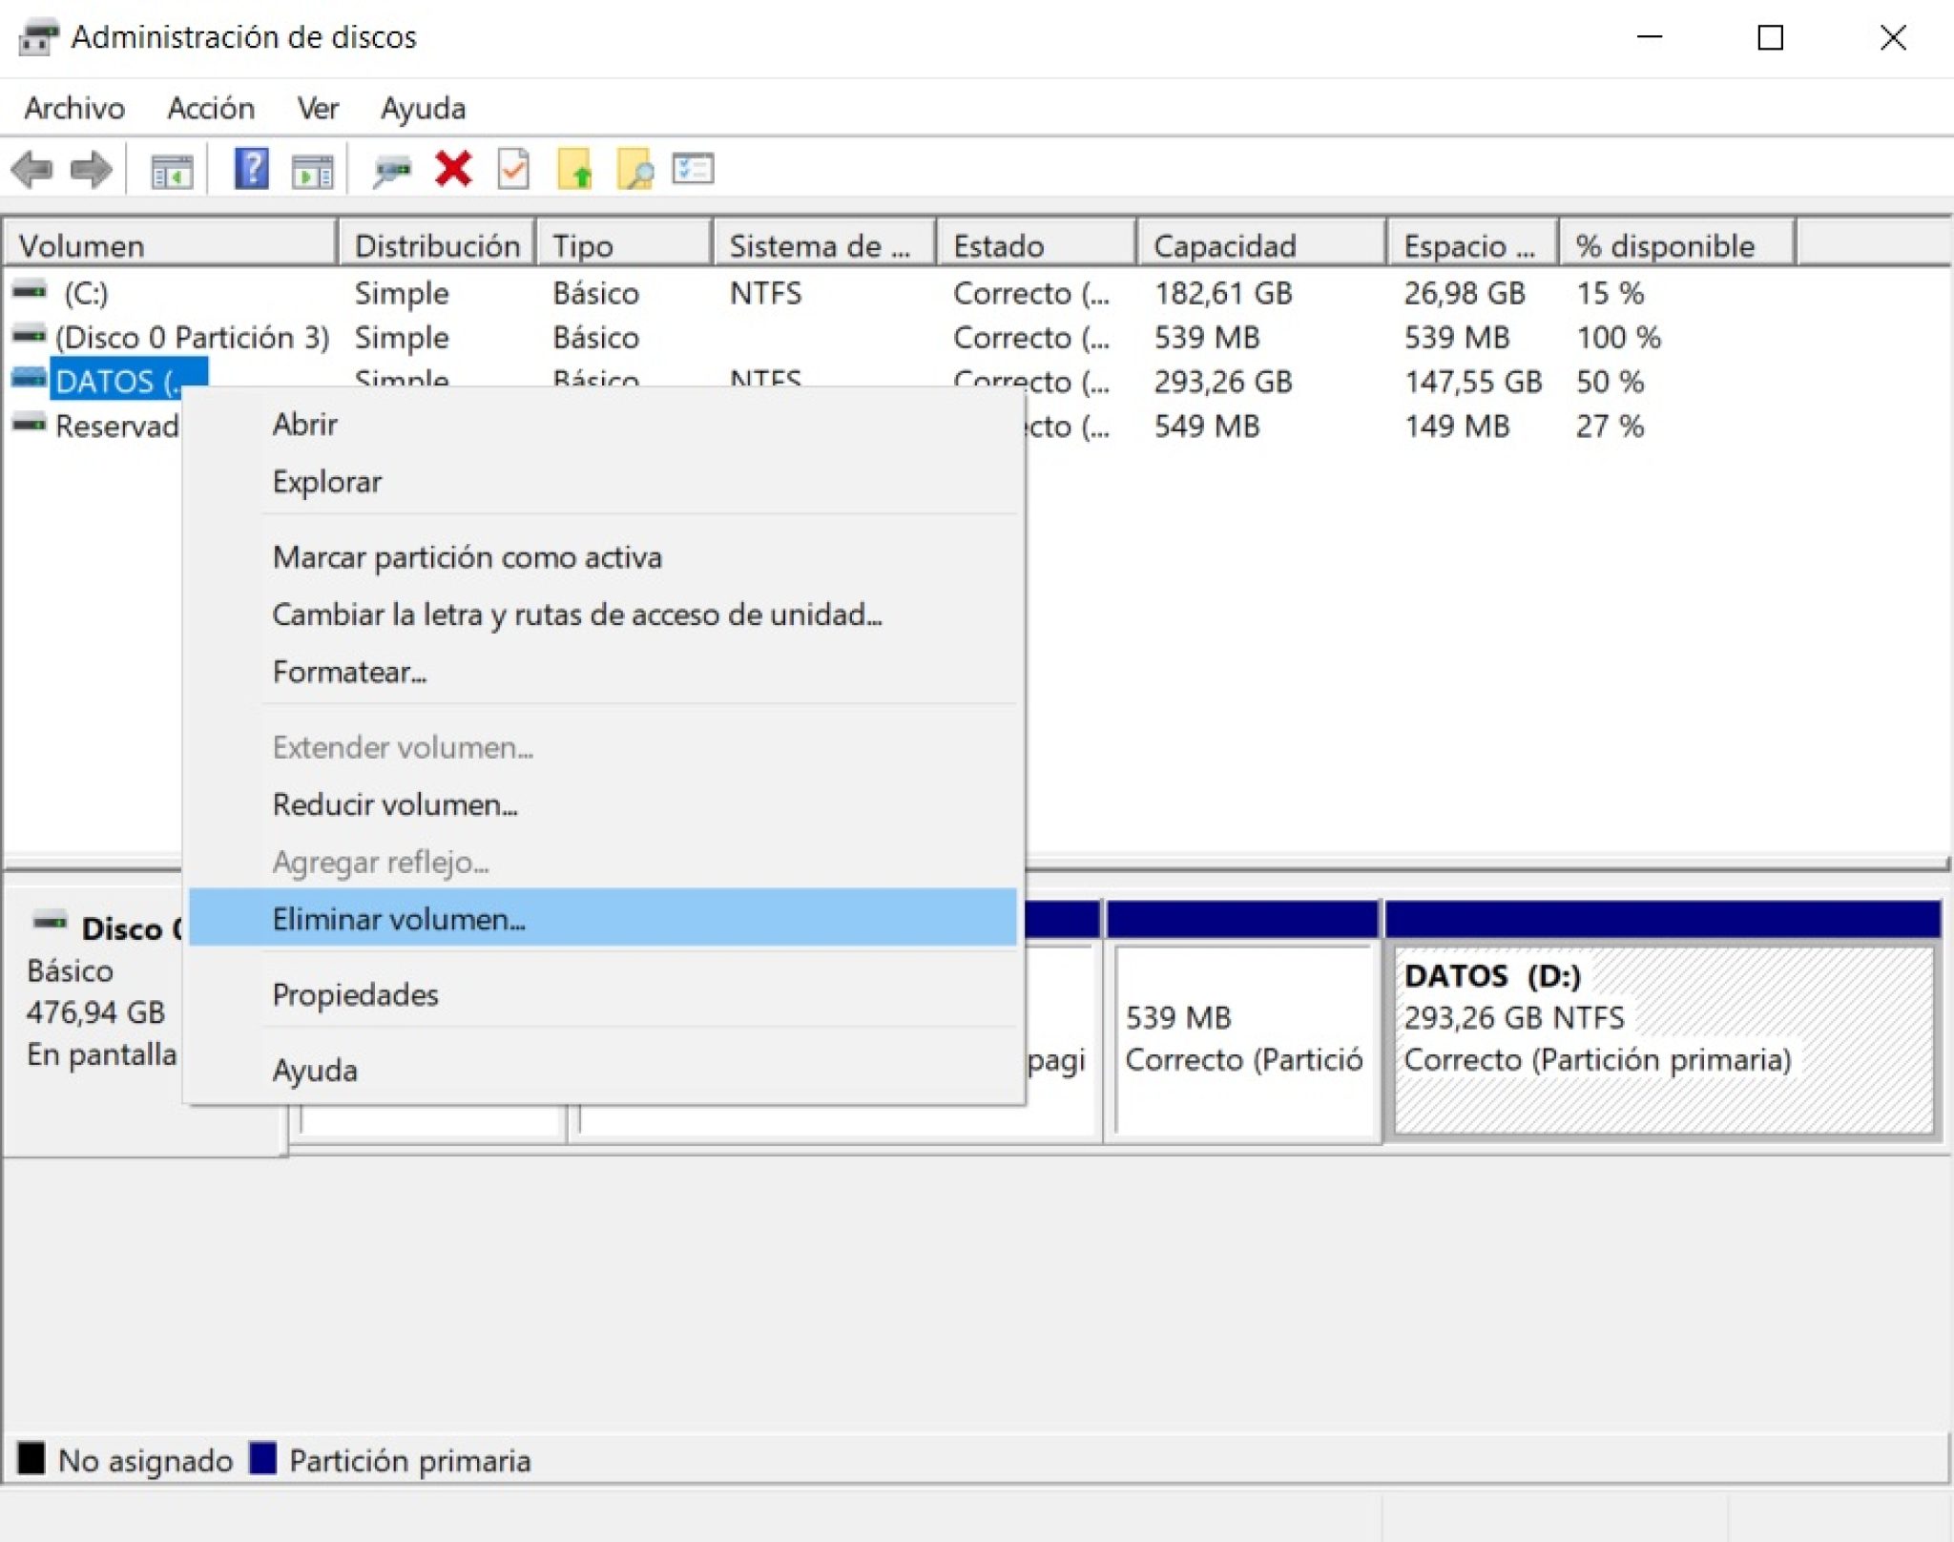Screen dimensions: 1954x1542
Task: Select the (C:) volume row
Action: tap(86, 293)
